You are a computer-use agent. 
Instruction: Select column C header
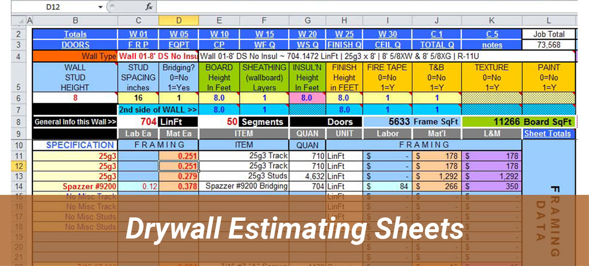[138, 21]
